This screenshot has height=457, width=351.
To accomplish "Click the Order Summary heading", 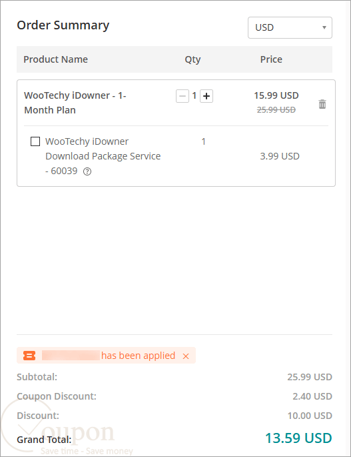I will tap(63, 25).
